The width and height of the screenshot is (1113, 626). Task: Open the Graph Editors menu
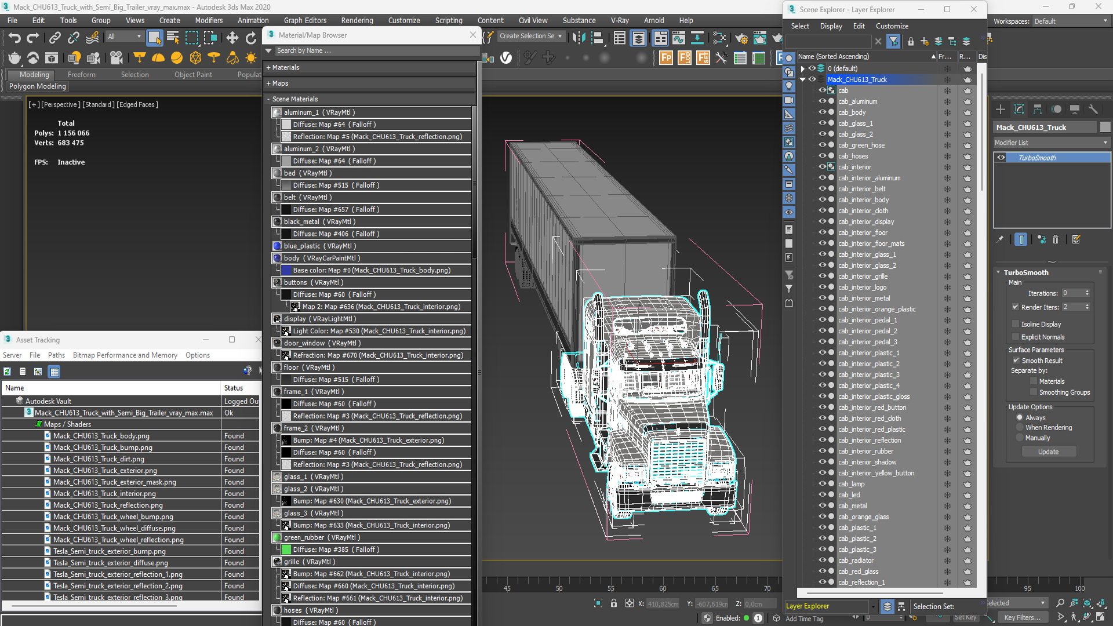click(305, 20)
